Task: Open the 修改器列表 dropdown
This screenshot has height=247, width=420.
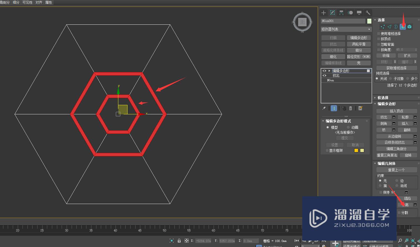Action: pos(346,29)
